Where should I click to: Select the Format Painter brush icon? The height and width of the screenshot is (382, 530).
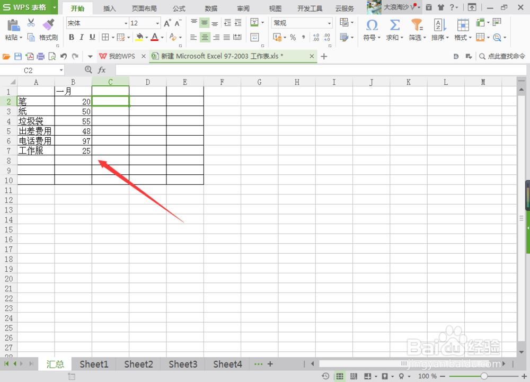coord(48,24)
